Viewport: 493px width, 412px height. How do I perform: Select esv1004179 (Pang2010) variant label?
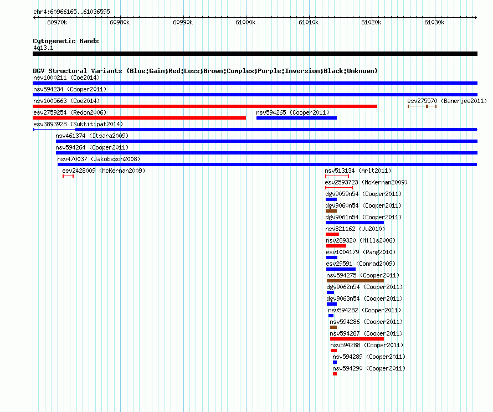click(x=361, y=252)
